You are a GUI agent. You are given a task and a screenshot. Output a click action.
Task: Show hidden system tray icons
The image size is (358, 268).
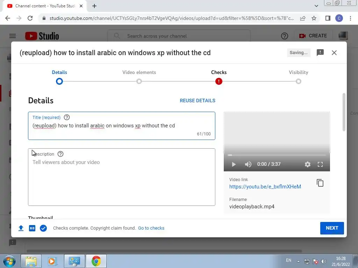298,261
